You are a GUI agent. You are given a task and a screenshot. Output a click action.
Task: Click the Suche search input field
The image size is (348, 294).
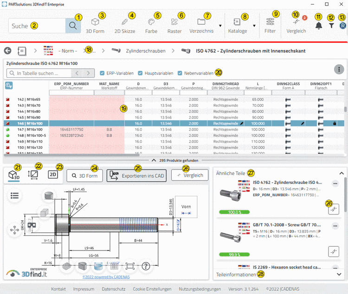pyautogui.click(x=37, y=25)
